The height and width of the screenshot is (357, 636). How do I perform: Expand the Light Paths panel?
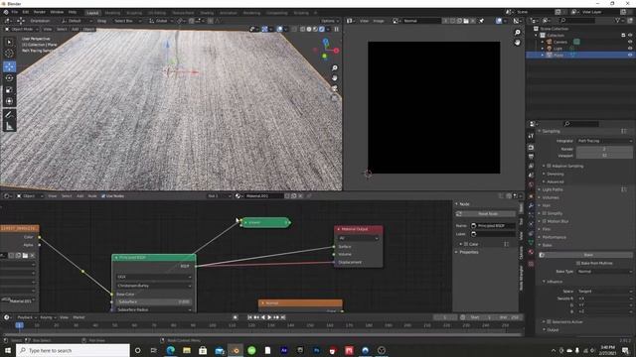(553, 189)
